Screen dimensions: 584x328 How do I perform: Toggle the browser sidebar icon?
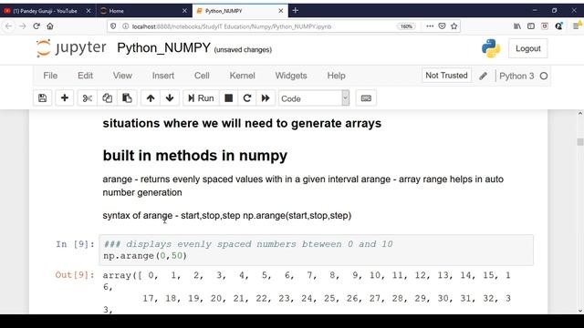click(531, 26)
